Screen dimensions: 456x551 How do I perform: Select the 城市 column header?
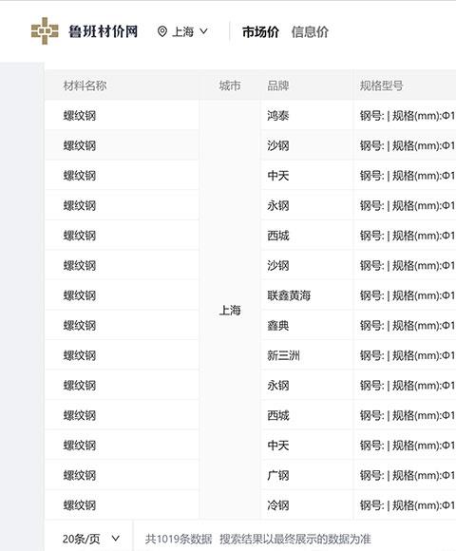230,85
